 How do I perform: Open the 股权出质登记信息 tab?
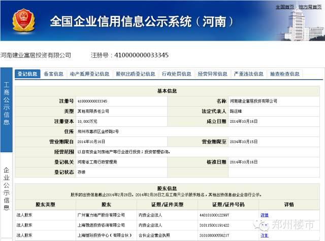coord(136,74)
